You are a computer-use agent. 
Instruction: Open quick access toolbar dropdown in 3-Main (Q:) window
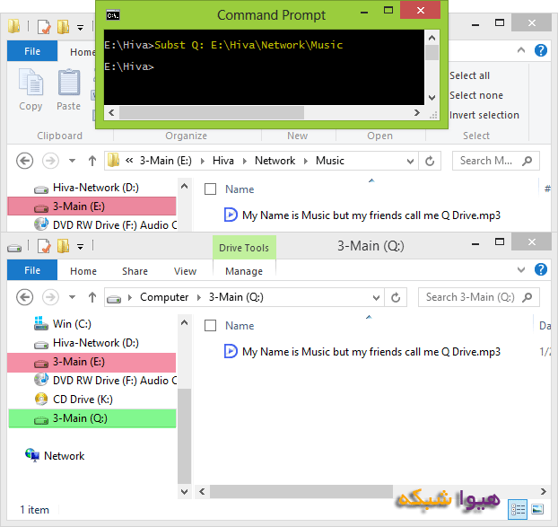click(81, 247)
